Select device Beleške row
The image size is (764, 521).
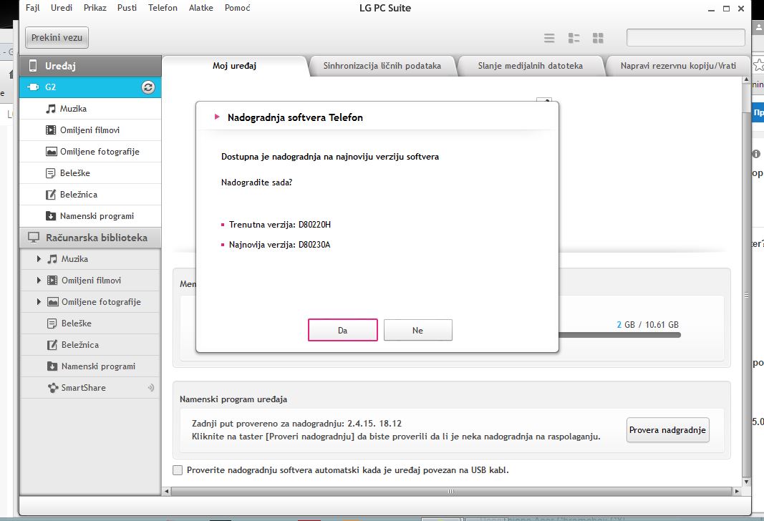pyautogui.click(x=90, y=173)
